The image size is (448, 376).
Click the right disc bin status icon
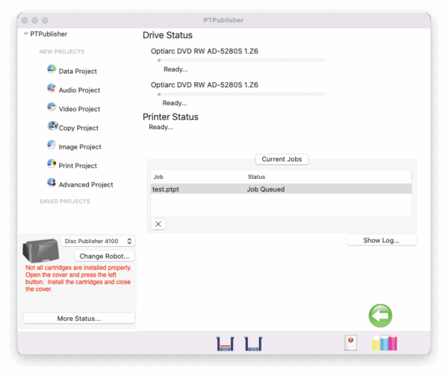coord(255,344)
